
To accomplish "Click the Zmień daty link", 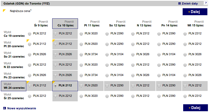I will click(x=190, y=3).
